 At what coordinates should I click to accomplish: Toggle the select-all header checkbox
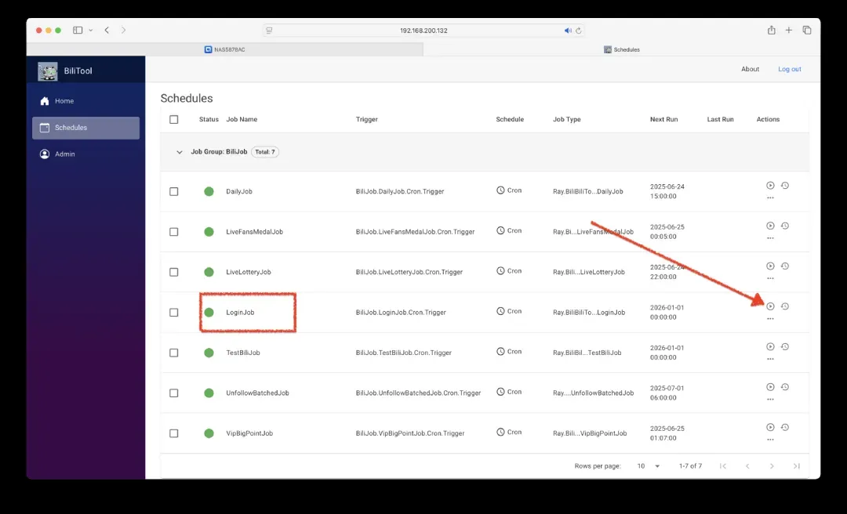[x=174, y=120]
